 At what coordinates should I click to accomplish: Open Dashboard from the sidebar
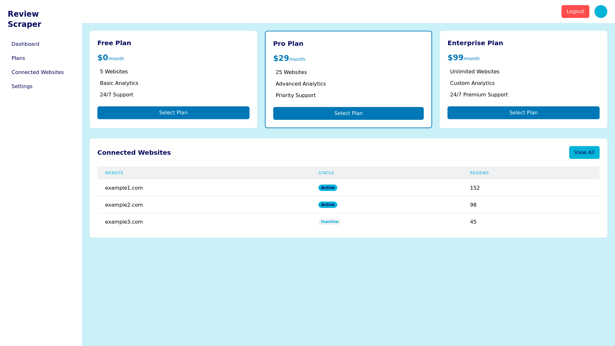25,44
